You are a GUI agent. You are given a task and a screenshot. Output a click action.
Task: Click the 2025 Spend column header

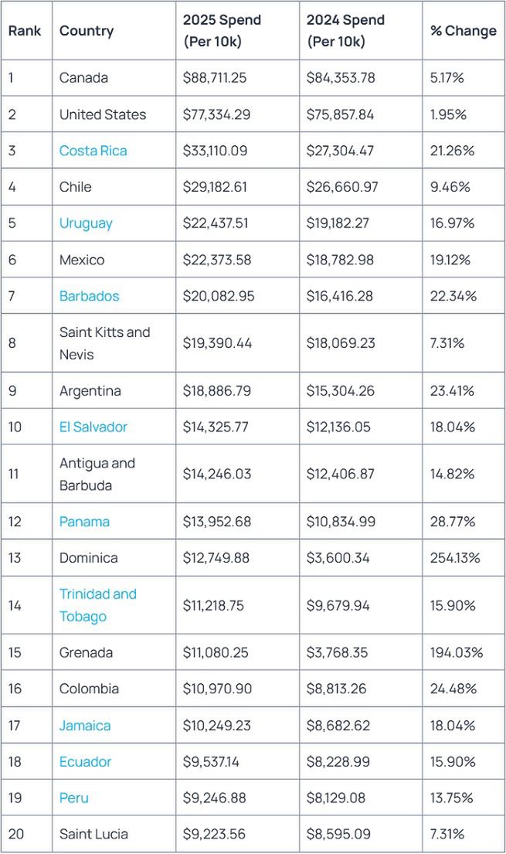coord(222,31)
